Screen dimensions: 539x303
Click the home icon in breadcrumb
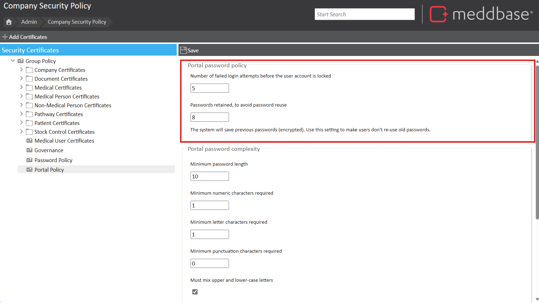[9, 22]
